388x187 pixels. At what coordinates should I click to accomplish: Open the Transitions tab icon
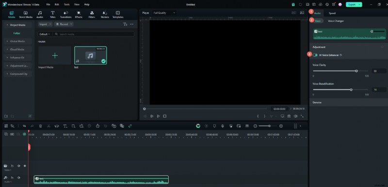point(66,13)
